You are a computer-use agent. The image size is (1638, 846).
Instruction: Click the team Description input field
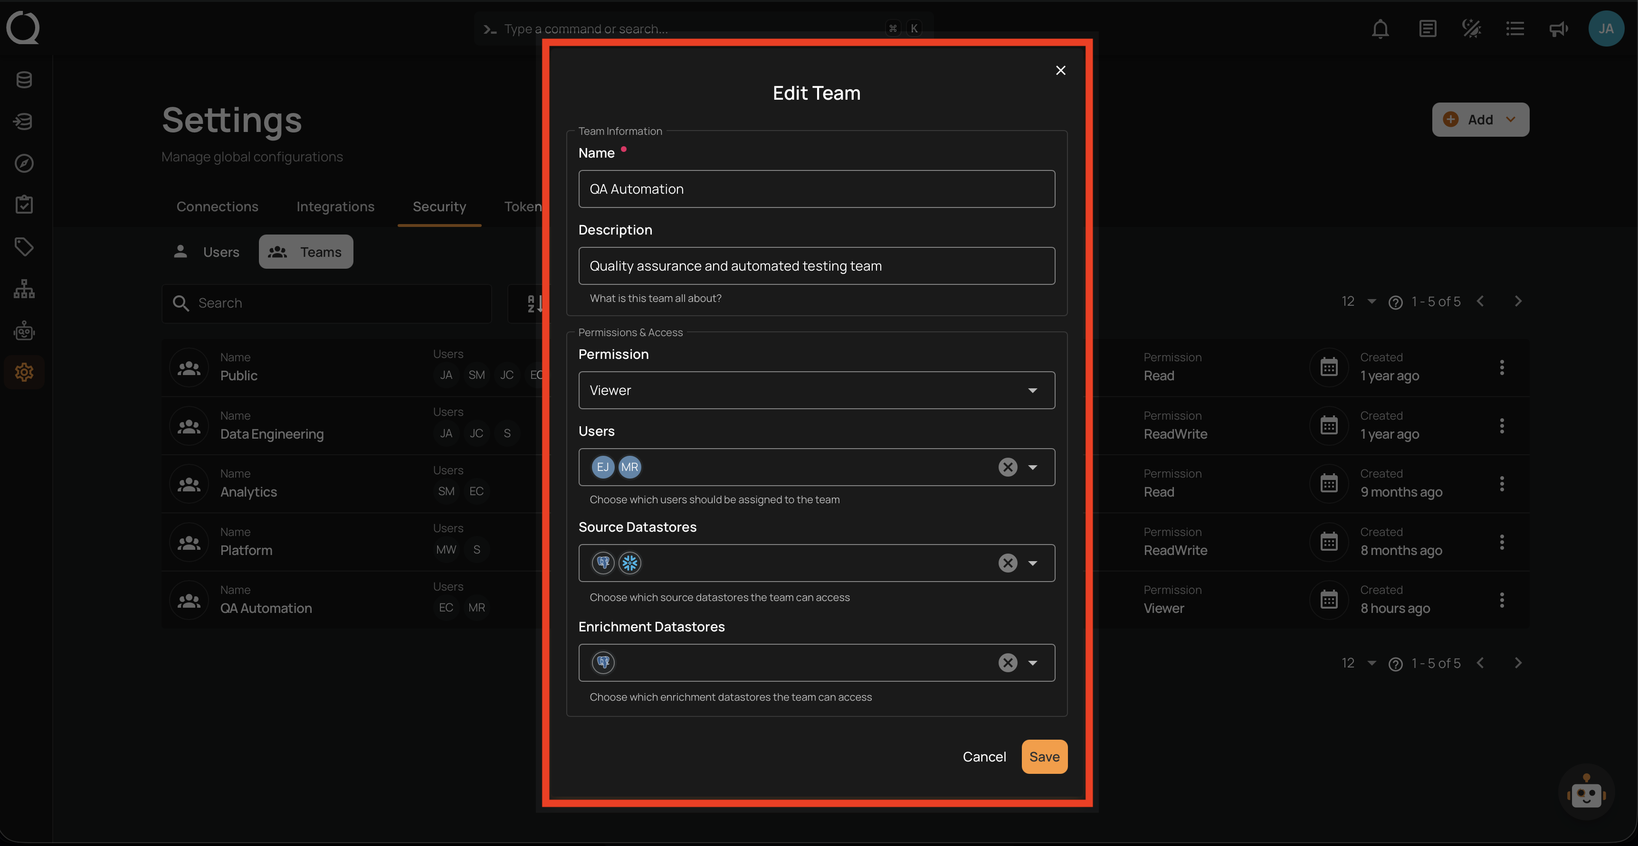817,266
